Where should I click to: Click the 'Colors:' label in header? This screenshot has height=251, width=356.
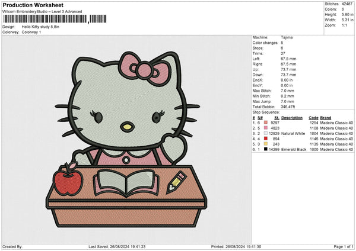coord(330,9)
